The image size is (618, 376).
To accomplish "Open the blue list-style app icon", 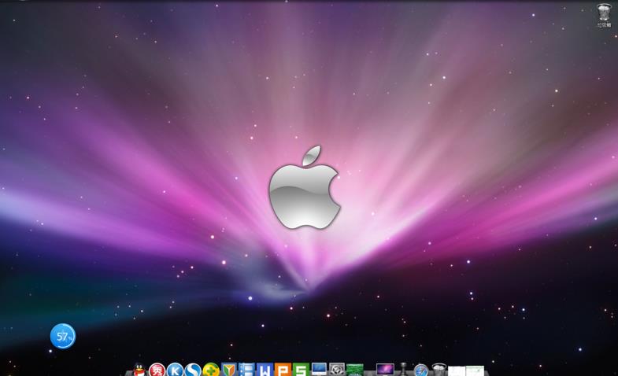I will tap(246, 370).
